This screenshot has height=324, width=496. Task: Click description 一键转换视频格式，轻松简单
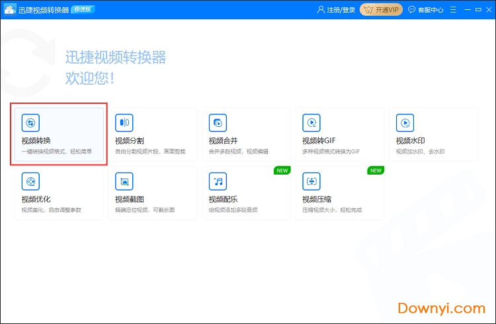(x=57, y=151)
